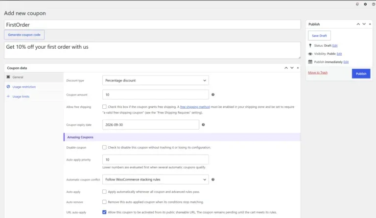The image size is (376, 218).
Task: Open the Automatic coupon conflict dropdown
Action: tap(155, 179)
